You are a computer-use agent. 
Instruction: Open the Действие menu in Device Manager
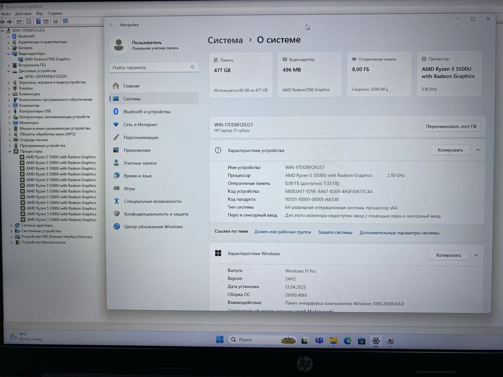(x=23, y=14)
